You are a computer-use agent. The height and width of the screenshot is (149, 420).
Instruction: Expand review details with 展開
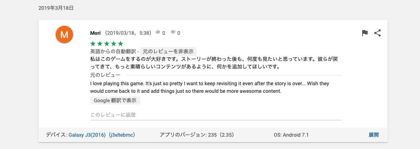(373, 135)
